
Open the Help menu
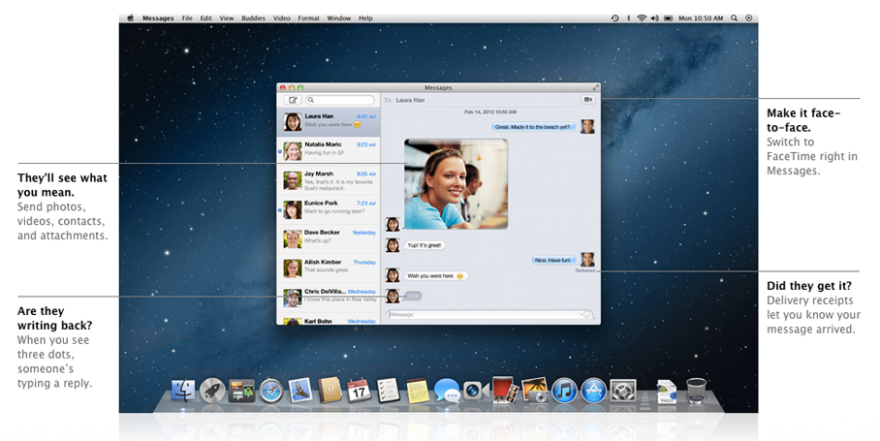[x=365, y=18]
